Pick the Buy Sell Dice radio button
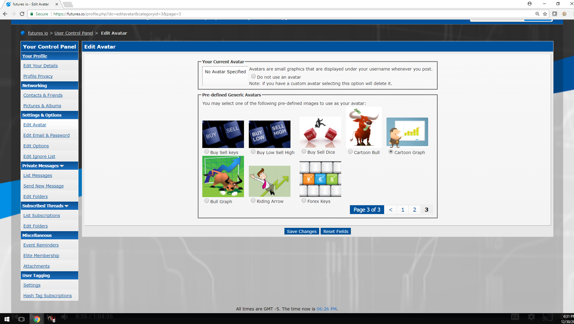 304,151
